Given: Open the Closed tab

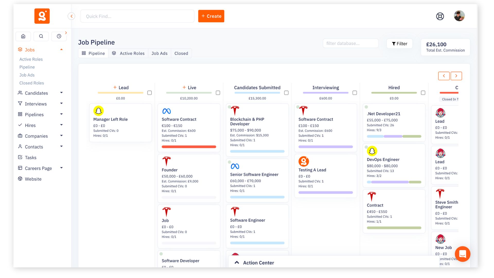Looking at the screenshot, I should coord(181,53).
